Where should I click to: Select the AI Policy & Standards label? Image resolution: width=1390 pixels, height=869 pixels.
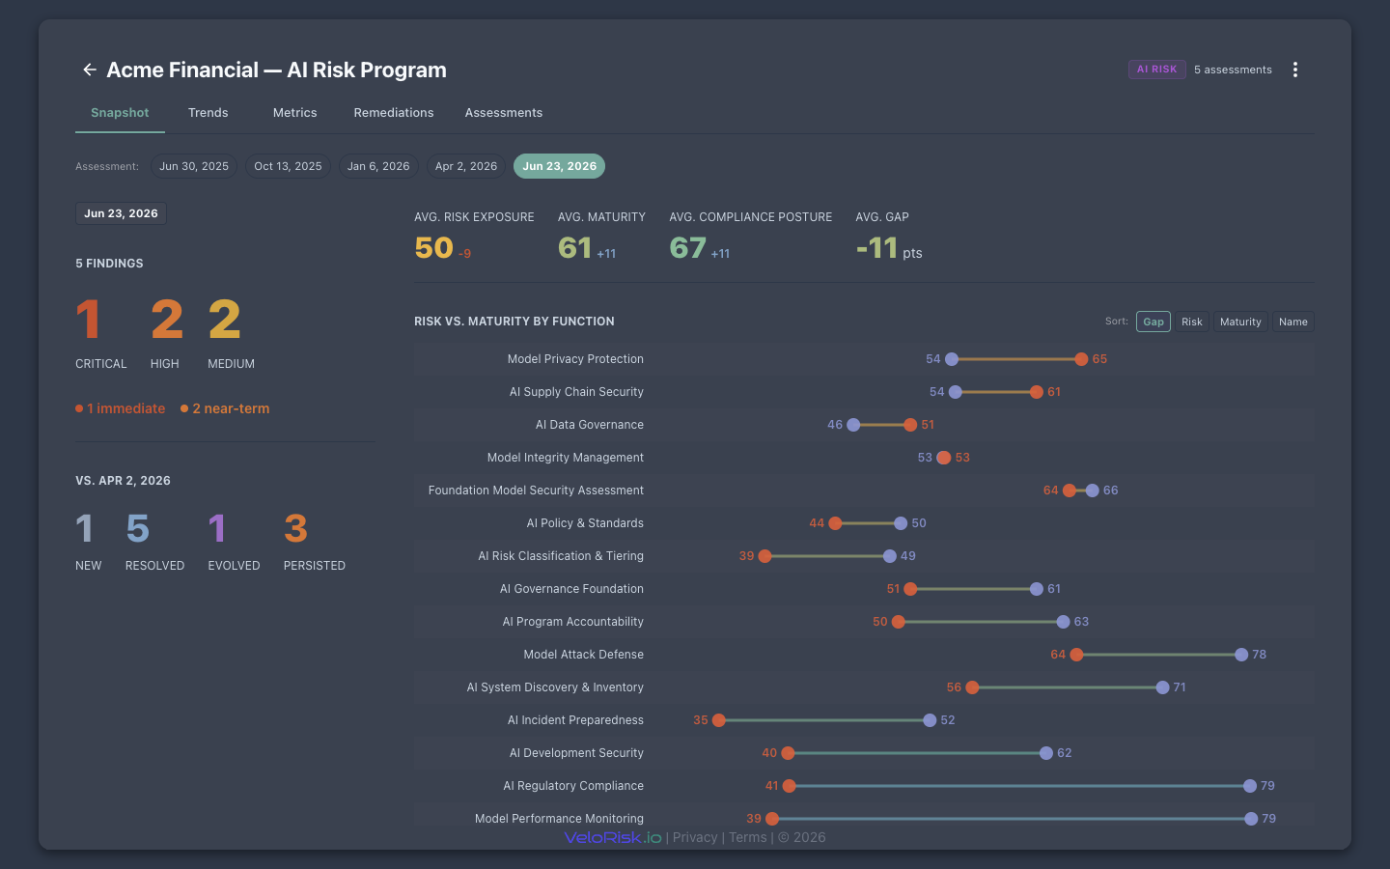(585, 523)
